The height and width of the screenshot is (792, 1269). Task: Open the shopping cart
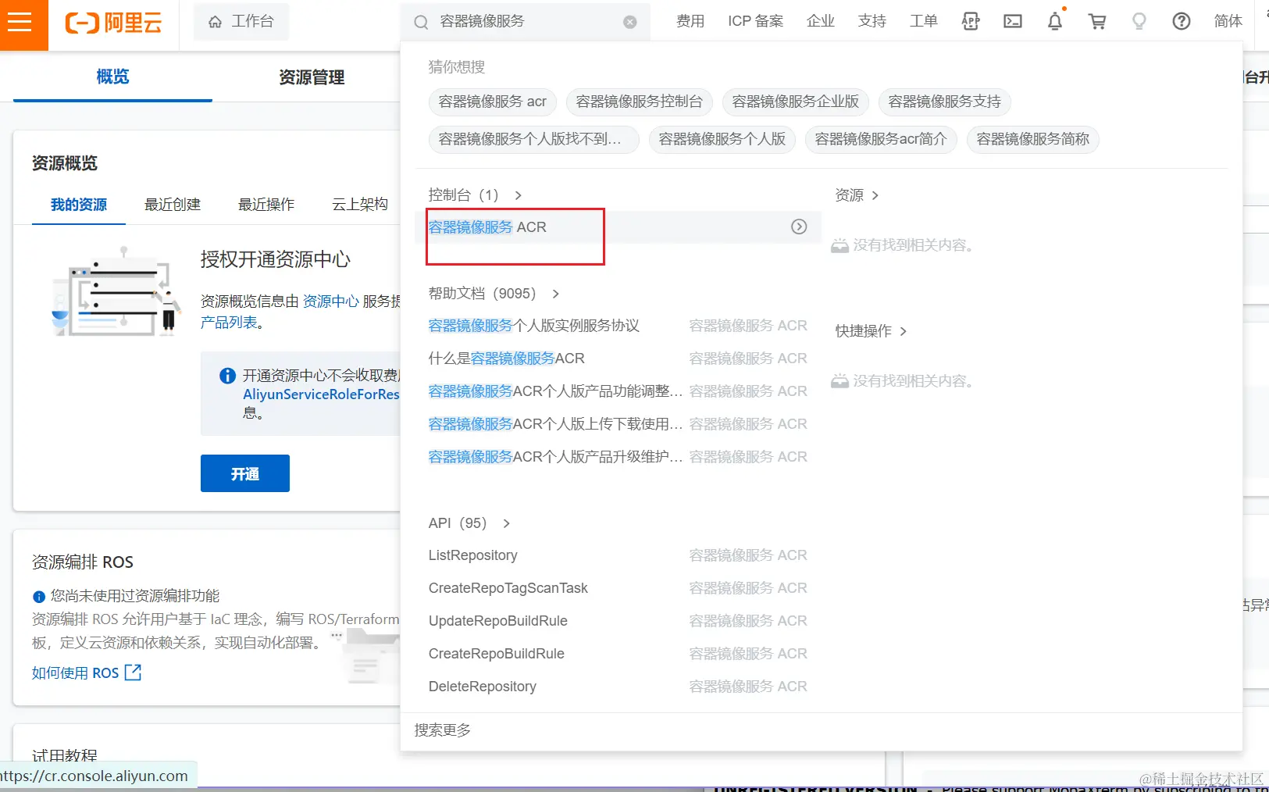[x=1097, y=22]
